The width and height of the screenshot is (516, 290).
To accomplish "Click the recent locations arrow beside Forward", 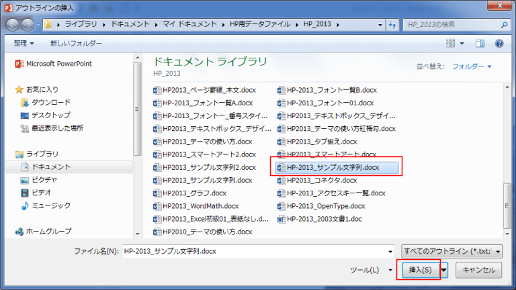I will 38,25.
